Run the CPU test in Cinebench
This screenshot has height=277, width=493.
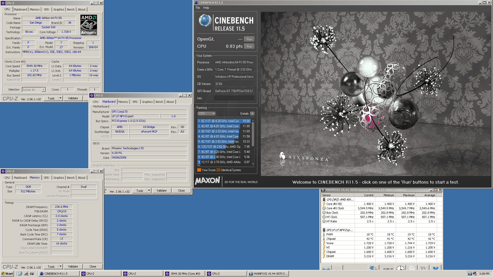249,46
